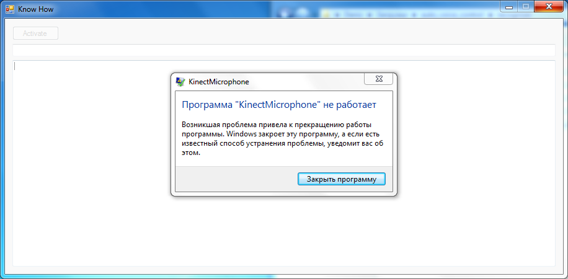Click the Know How window icon
The width and height of the screenshot is (568, 279).
(10, 9)
